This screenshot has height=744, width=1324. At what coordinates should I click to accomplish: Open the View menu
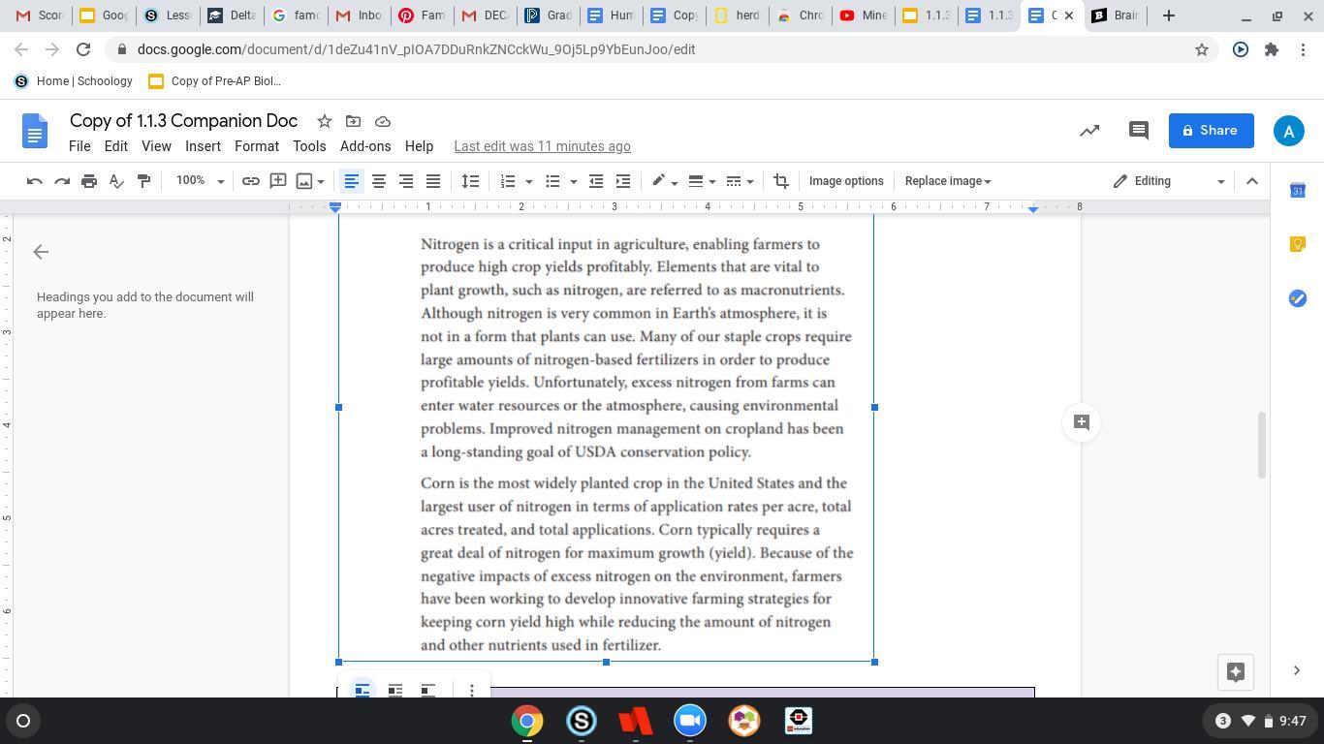click(x=156, y=146)
